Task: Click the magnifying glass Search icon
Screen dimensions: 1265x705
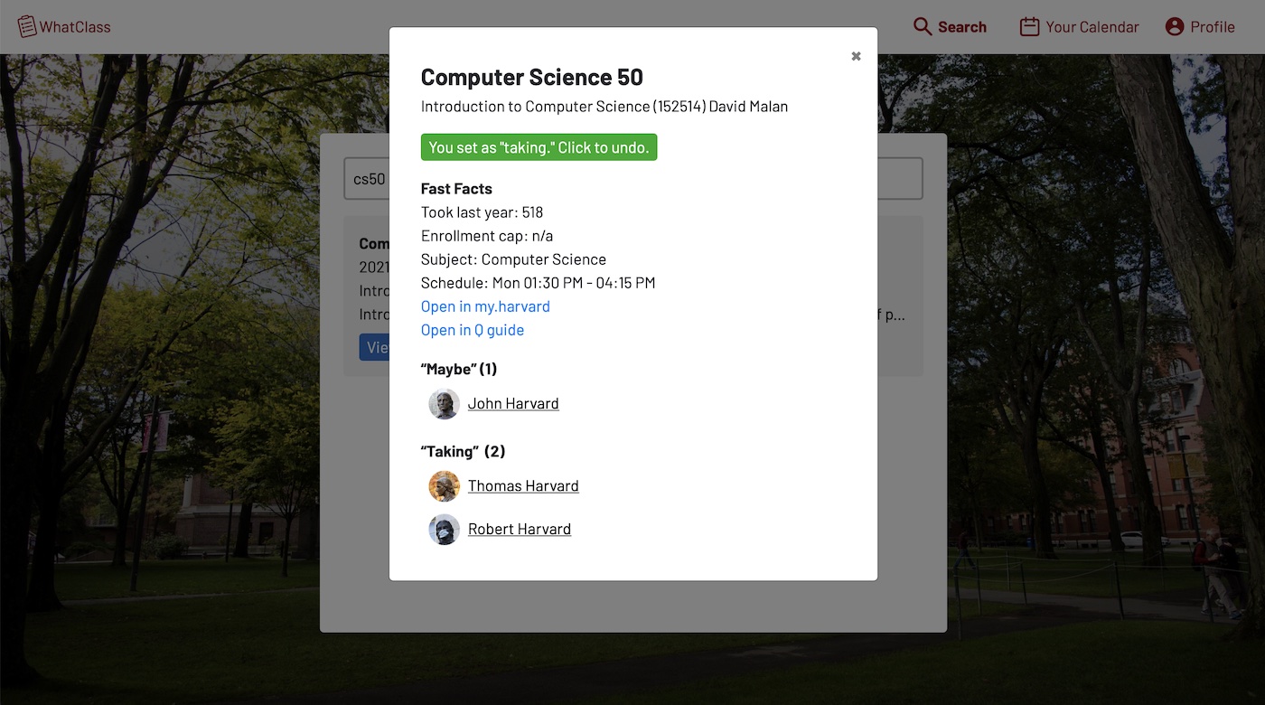Action: click(x=923, y=26)
